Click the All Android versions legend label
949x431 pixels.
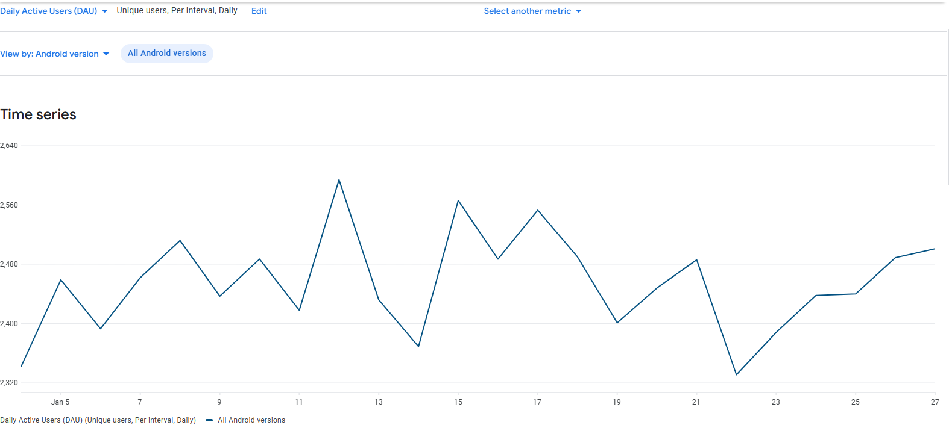tap(251, 420)
